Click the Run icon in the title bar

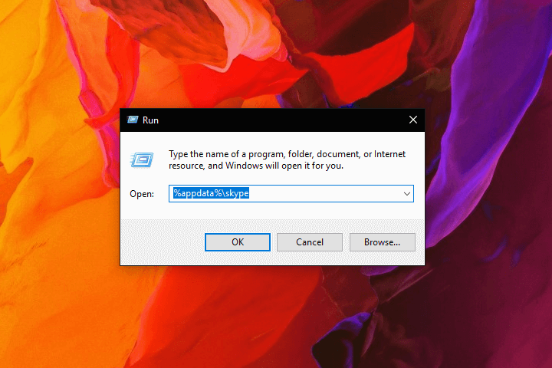click(x=133, y=120)
